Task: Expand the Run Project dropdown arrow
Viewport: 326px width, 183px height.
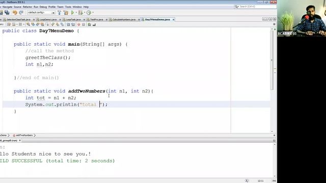Action: 76,13
